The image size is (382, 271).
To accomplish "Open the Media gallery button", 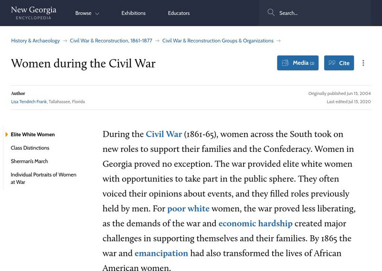I will 297,63.
